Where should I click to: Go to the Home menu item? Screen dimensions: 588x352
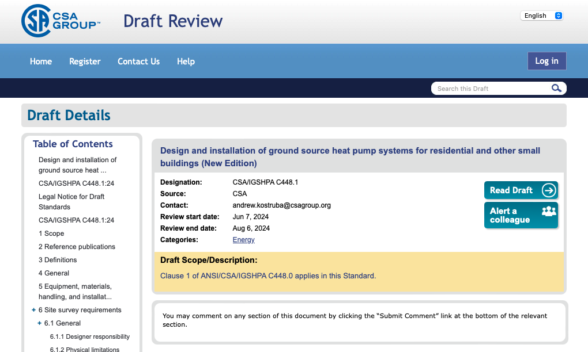tap(41, 62)
